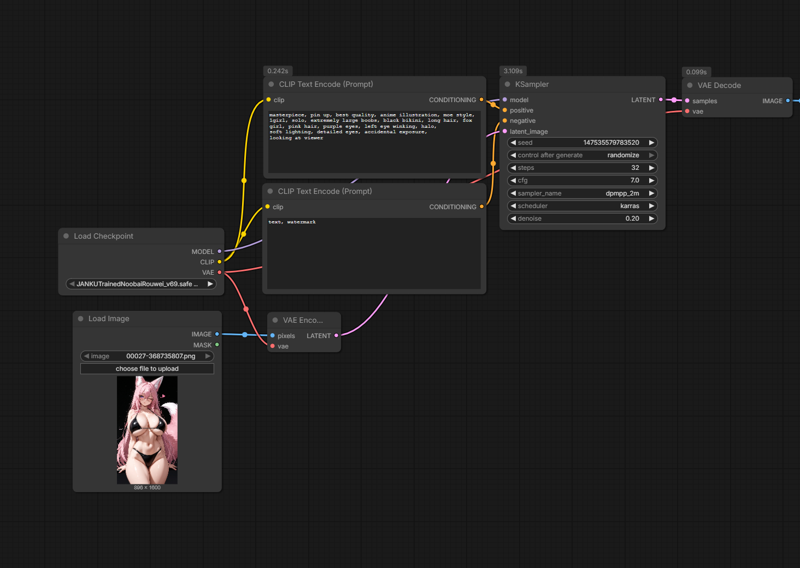Screen dimensions: 800x568
Task: Open the control after generate option
Action: point(582,155)
